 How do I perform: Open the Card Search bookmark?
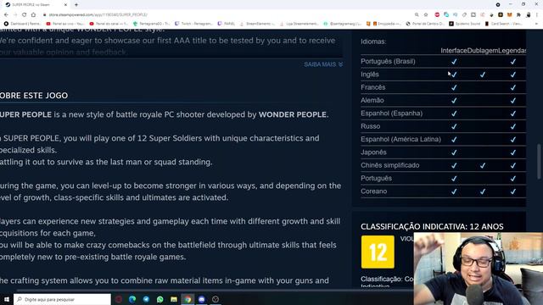coord(503,24)
